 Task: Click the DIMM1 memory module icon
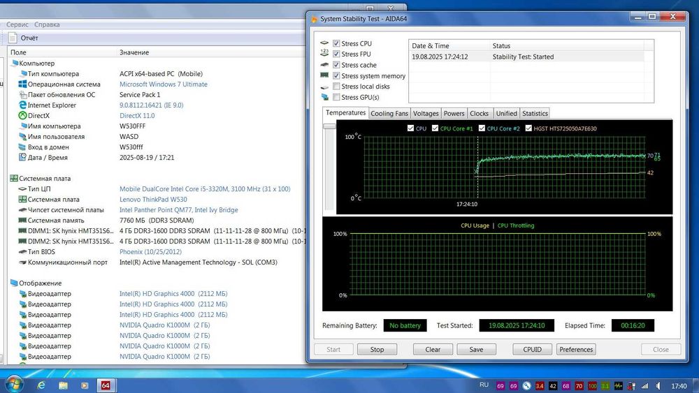point(23,230)
